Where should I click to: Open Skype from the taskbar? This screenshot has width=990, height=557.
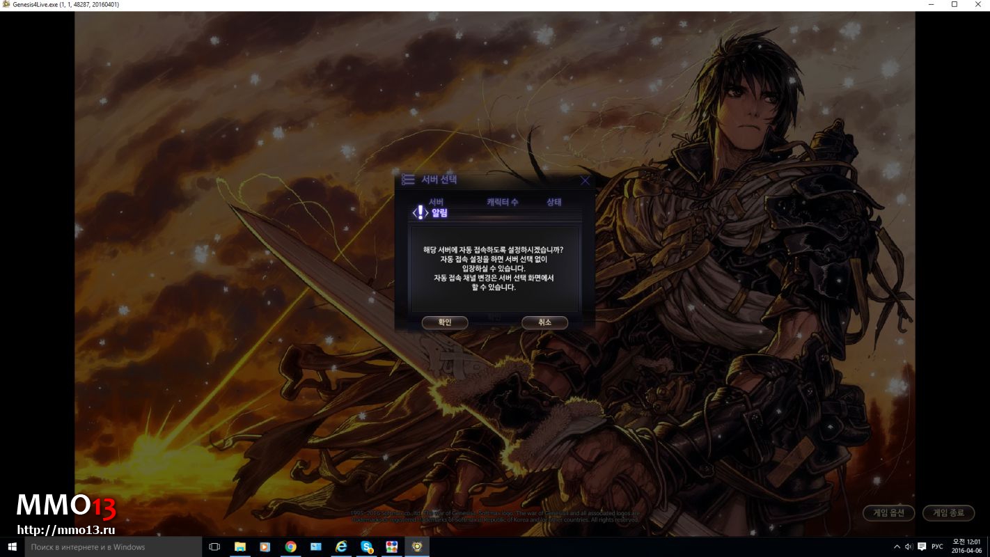(x=366, y=547)
